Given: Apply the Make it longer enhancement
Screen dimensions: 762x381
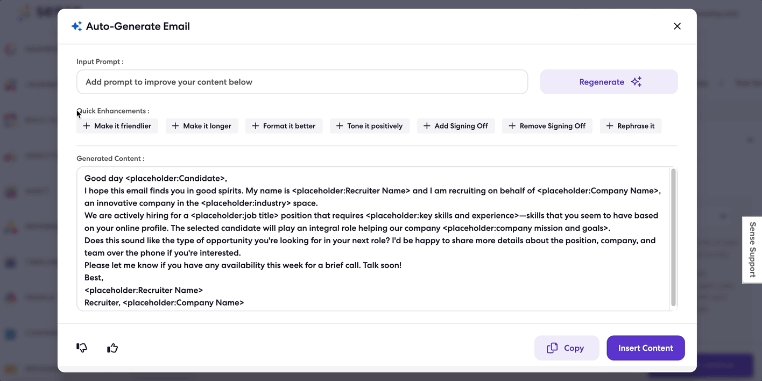Looking at the screenshot, I should pos(202,126).
